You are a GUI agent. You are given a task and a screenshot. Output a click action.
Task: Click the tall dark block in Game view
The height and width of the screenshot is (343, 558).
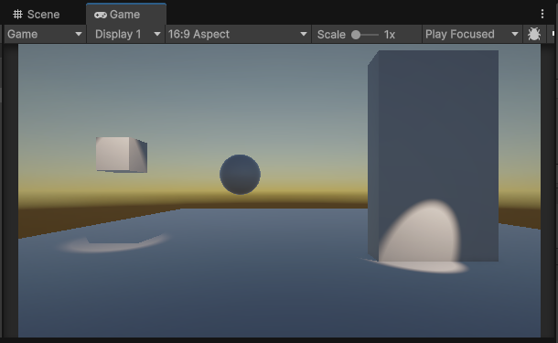pyautogui.click(x=433, y=155)
